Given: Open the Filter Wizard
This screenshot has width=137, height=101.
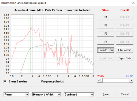Looking at the screenshot, I should [125, 50].
